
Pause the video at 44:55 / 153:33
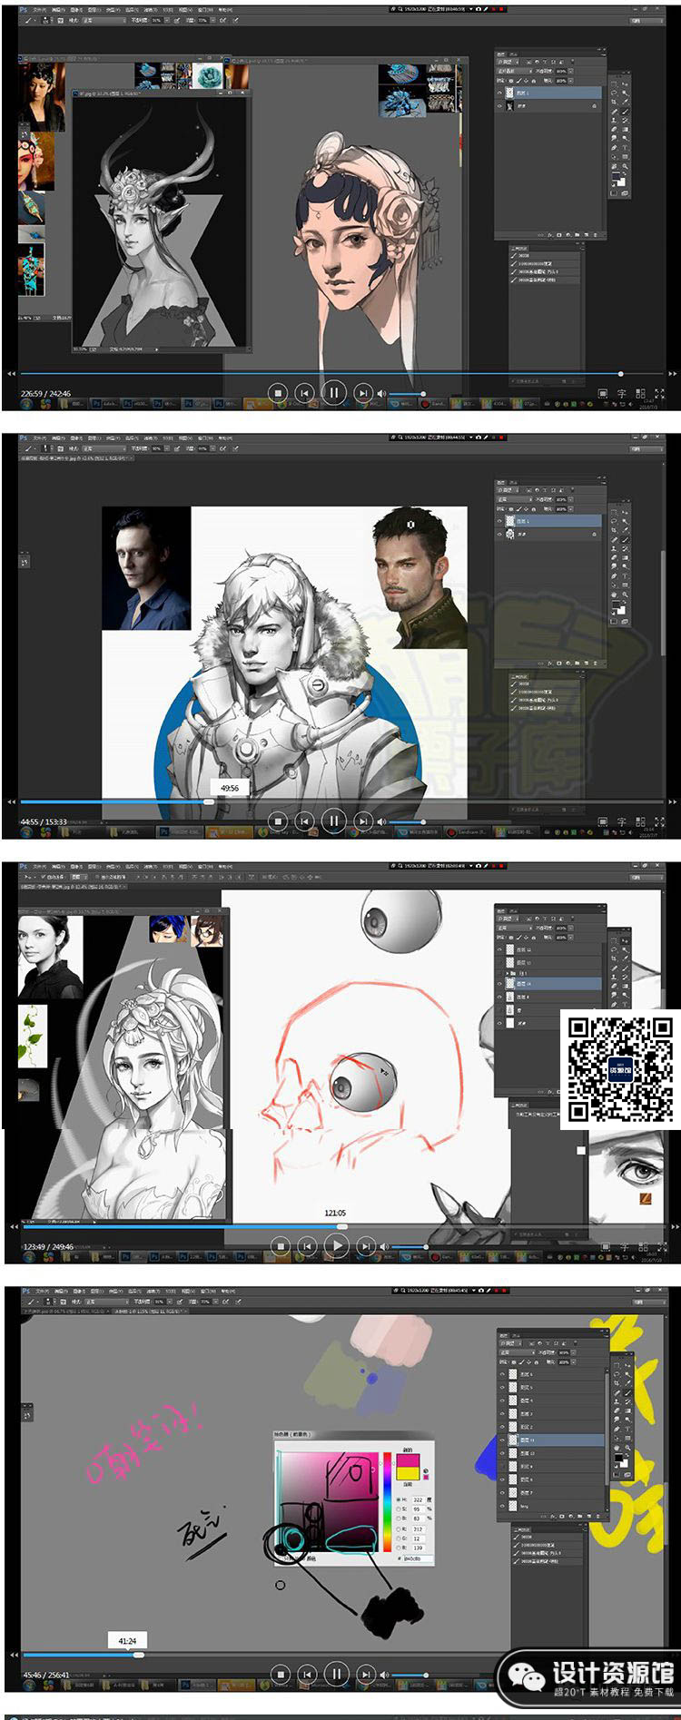[x=334, y=821]
